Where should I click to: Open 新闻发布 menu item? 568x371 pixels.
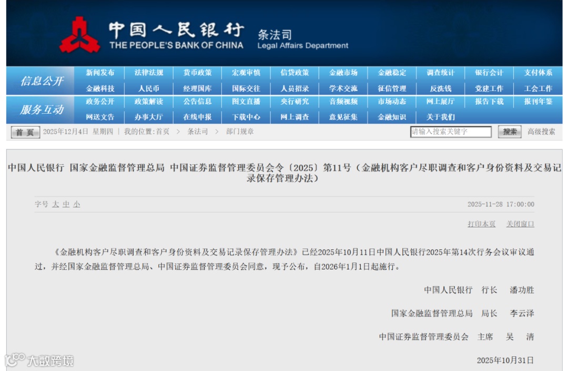click(100, 73)
